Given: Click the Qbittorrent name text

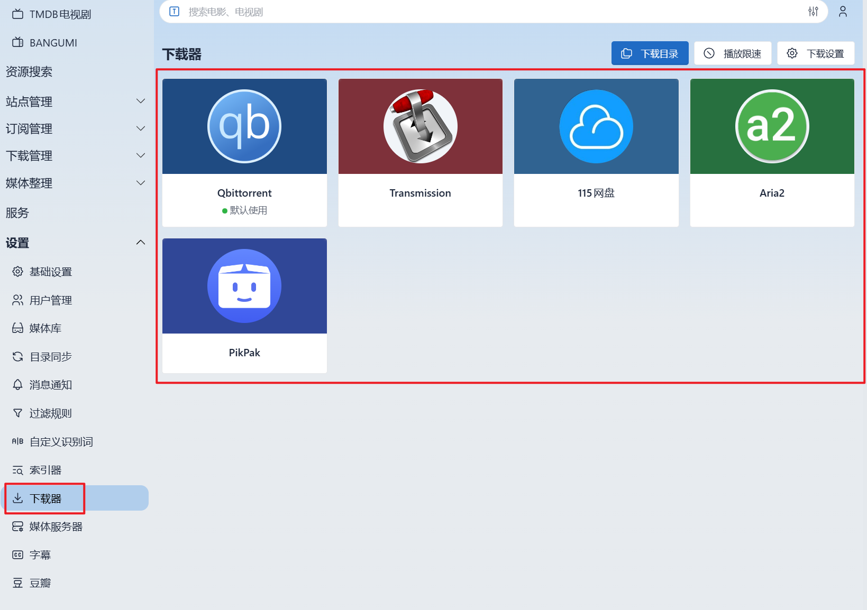Looking at the screenshot, I should tap(244, 193).
